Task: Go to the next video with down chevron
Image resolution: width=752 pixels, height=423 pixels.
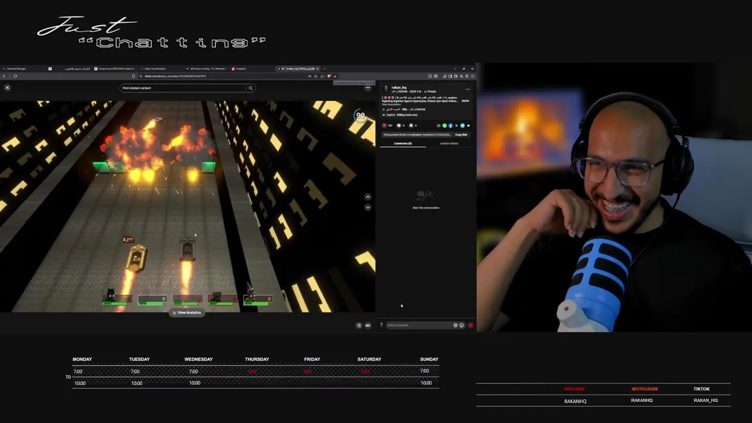Action: tap(368, 207)
